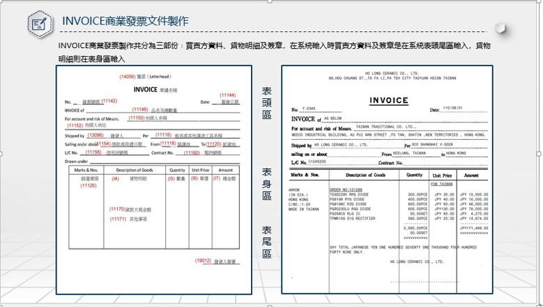
Task: Click the '表頭區' vertical label
Action: [x=267, y=103]
